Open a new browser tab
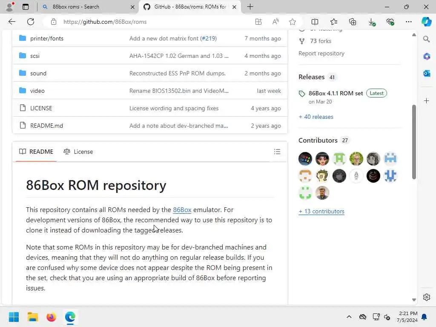The width and height of the screenshot is (436, 327). [250, 7]
